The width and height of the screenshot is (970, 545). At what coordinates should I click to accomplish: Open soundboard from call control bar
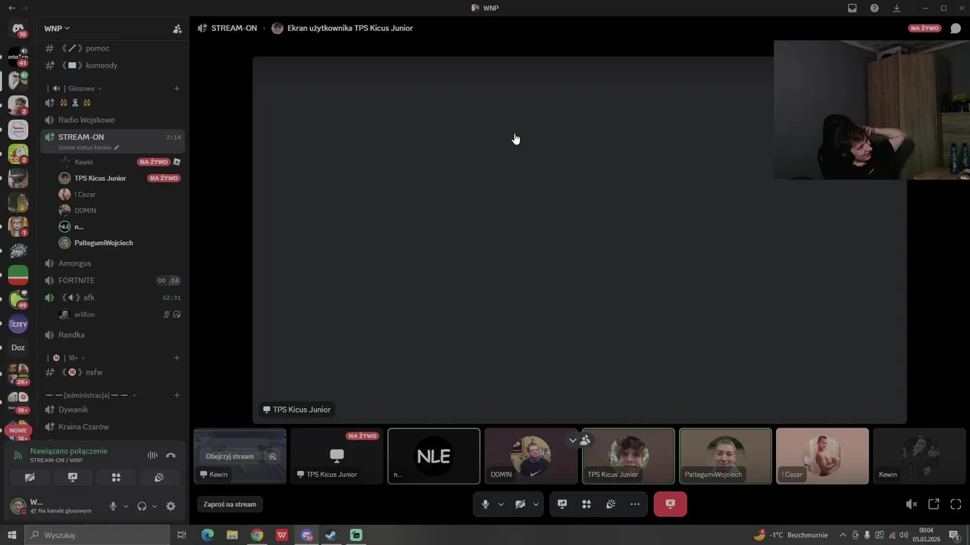tap(611, 504)
